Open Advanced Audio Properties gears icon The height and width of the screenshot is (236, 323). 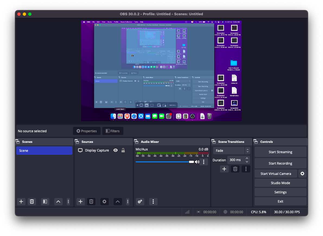(140, 202)
